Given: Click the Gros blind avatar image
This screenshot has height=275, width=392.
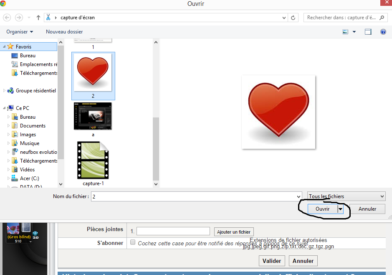Looking at the screenshot, I should tap(13, 228).
